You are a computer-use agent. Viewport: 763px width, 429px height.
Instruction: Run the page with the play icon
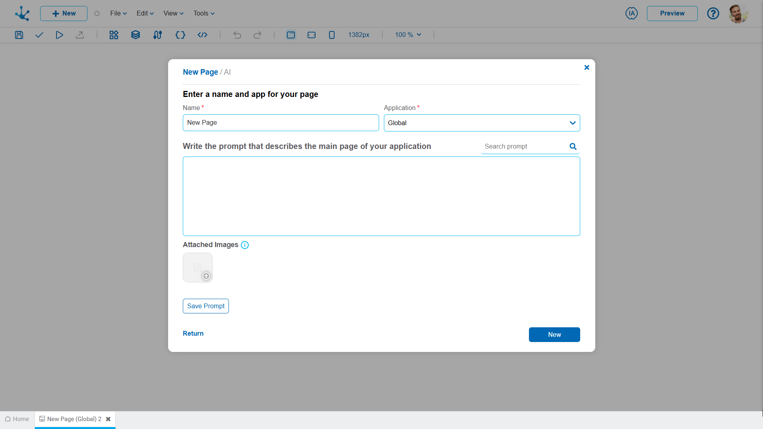click(x=59, y=35)
